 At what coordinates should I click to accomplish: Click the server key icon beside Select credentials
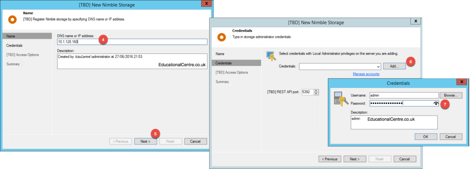271,56
